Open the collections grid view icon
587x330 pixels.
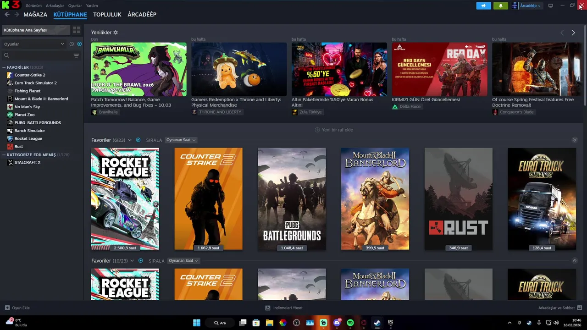point(77,30)
